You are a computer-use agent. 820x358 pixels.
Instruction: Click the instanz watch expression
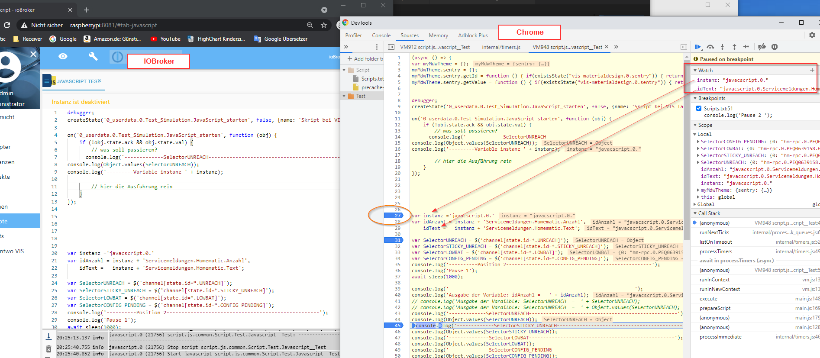click(x=733, y=80)
